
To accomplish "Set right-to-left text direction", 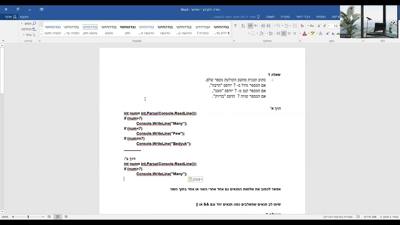I will coord(256,26).
